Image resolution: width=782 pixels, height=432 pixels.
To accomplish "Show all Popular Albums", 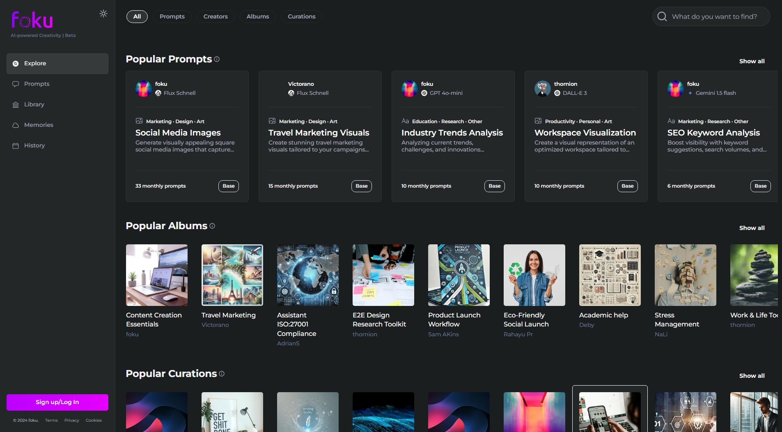I will pos(752,228).
